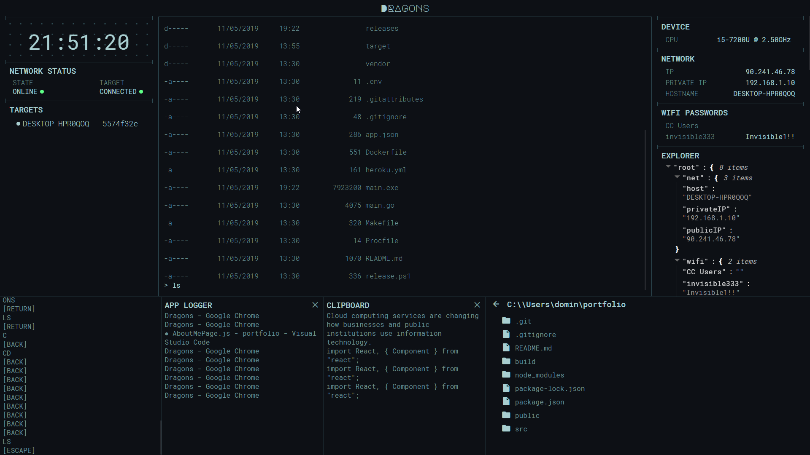Click the "privateIP" key in Explorer
Image resolution: width=810 pixels, height=455 pixels.
click(705, 209)
